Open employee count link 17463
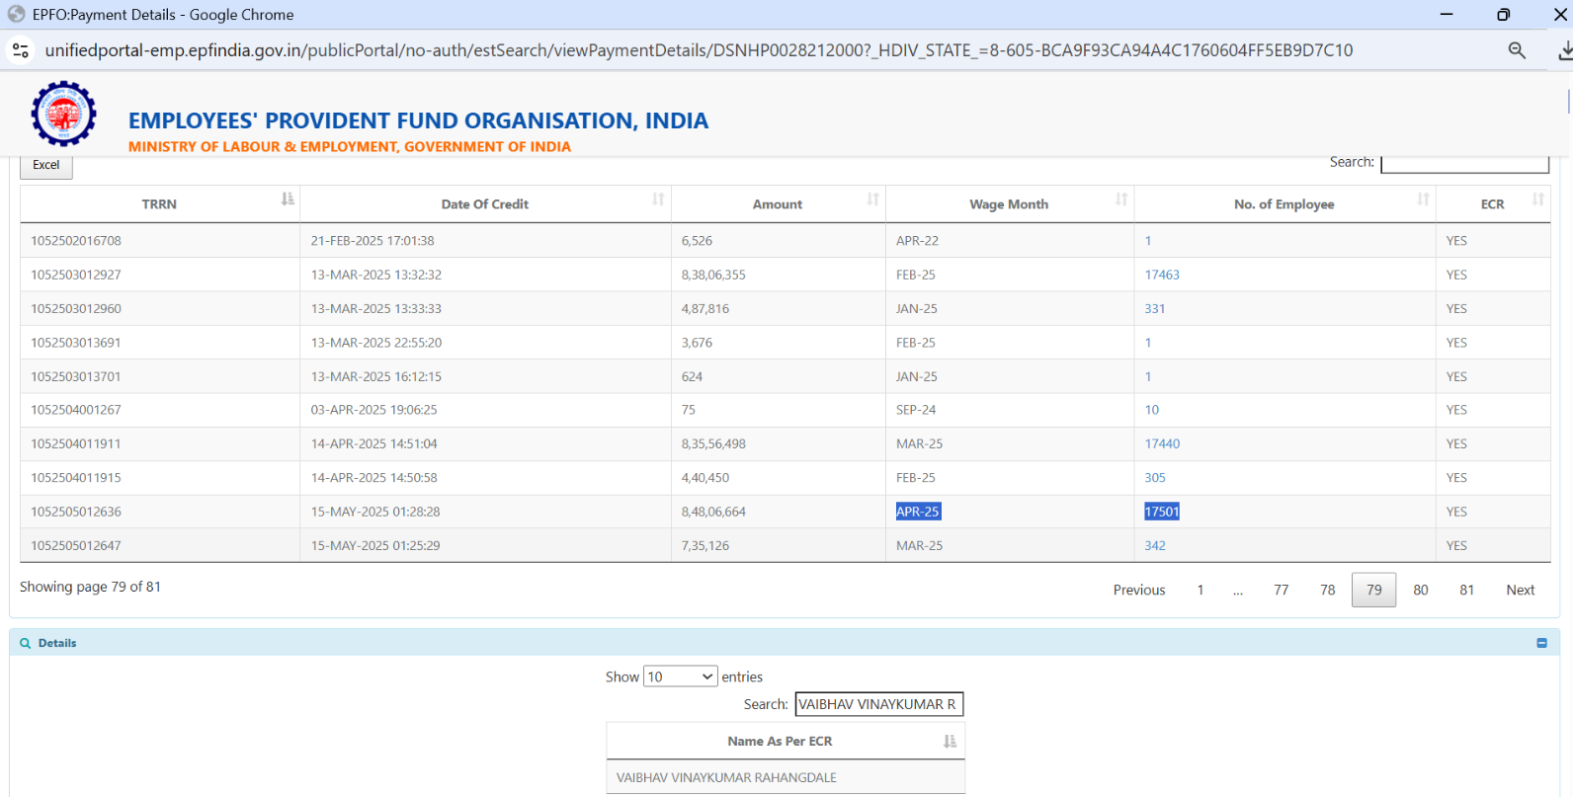 pyautogui.click(x=1162, y=276)
